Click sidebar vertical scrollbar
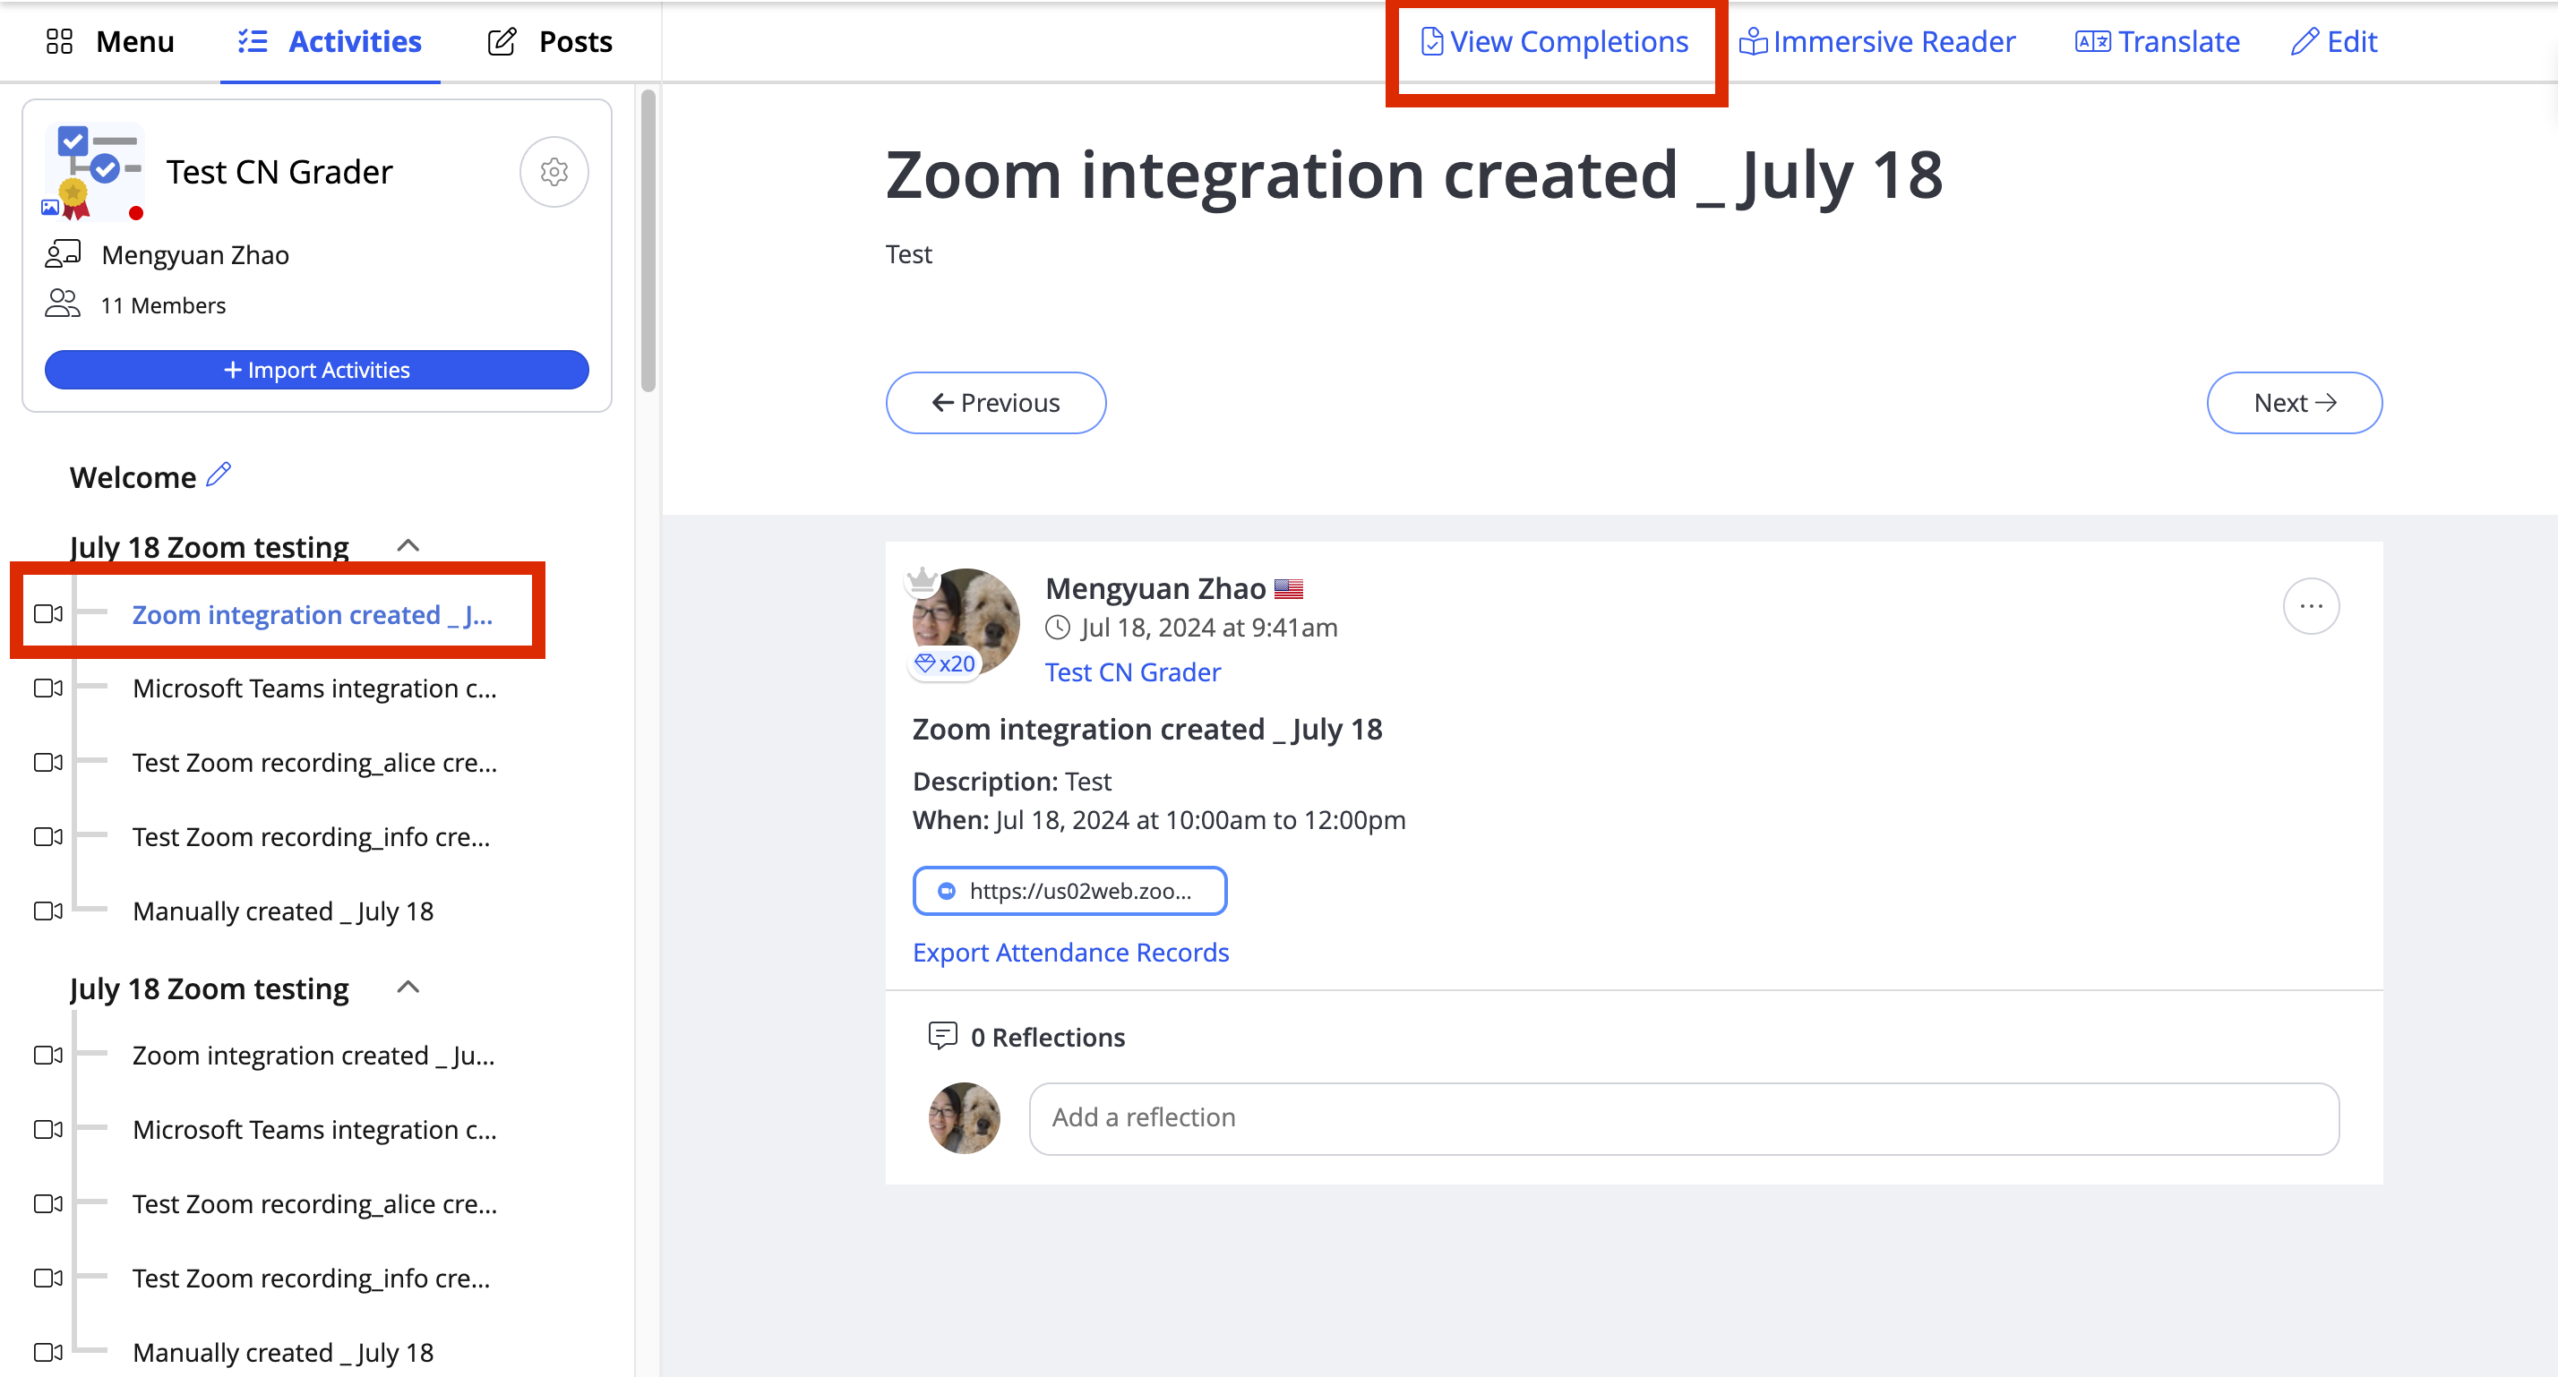The height and width of the screenshot is (1377, 2558). [648, 241]
